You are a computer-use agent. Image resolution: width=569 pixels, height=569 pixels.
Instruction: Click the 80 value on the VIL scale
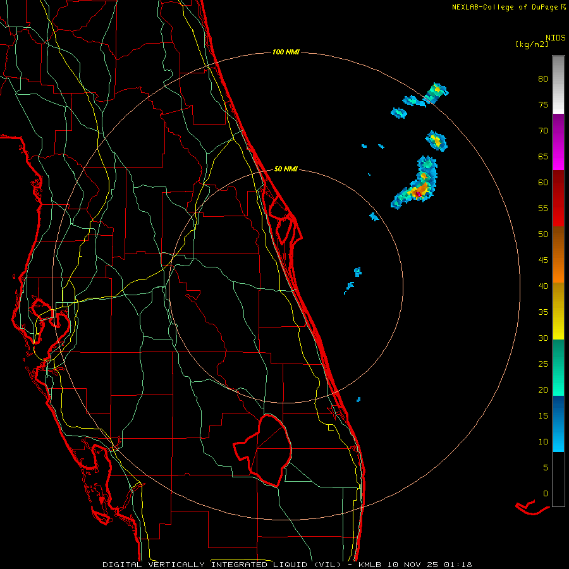(x=543, y=79)
